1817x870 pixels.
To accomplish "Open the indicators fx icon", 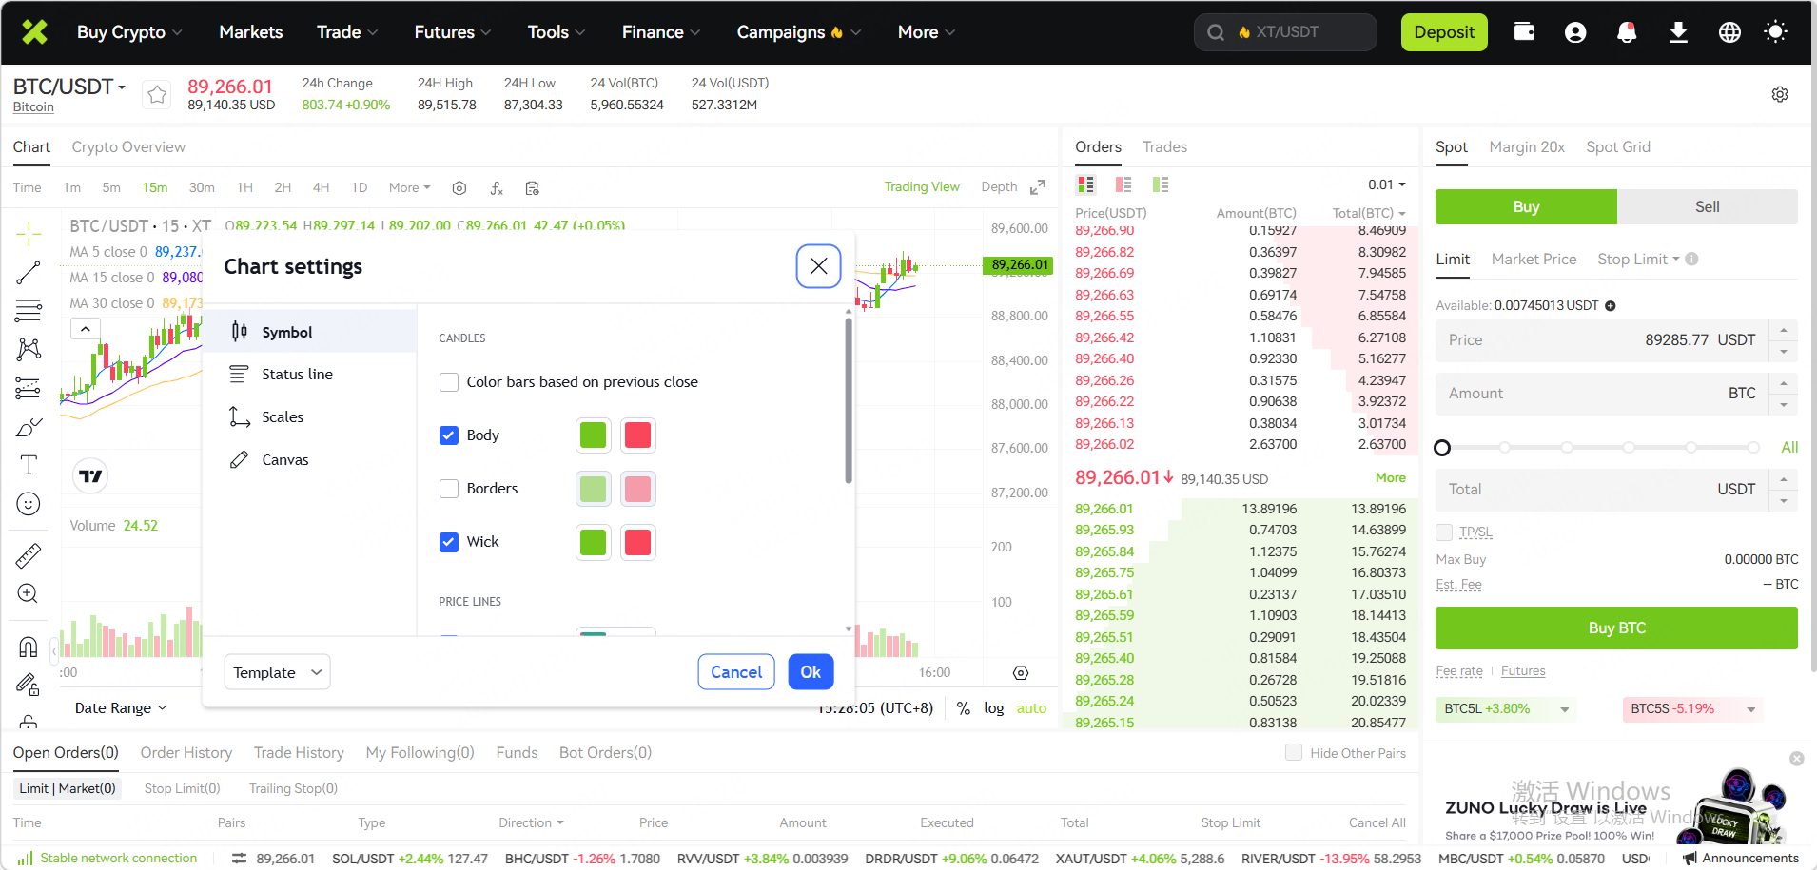I will [x=496, y=188].
